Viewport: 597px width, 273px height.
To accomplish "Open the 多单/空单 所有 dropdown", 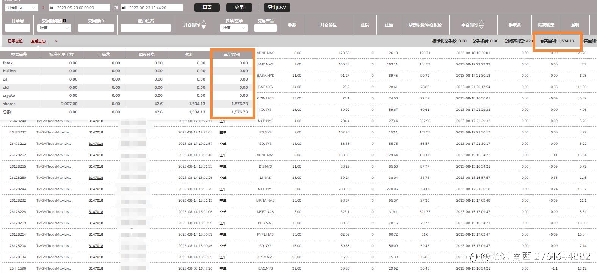I will click(234, 28).
